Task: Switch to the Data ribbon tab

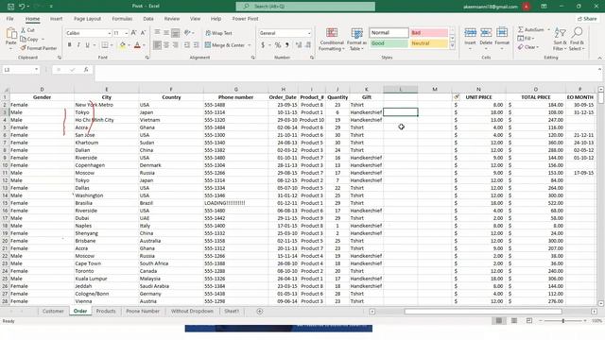Action: click(x=148, y=19)
